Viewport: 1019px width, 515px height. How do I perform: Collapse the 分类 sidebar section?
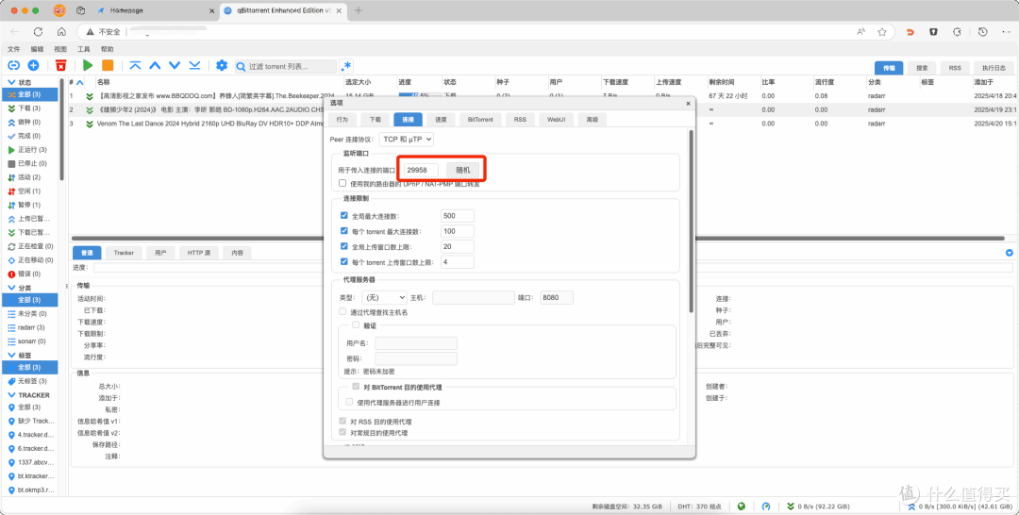point(11,288)
